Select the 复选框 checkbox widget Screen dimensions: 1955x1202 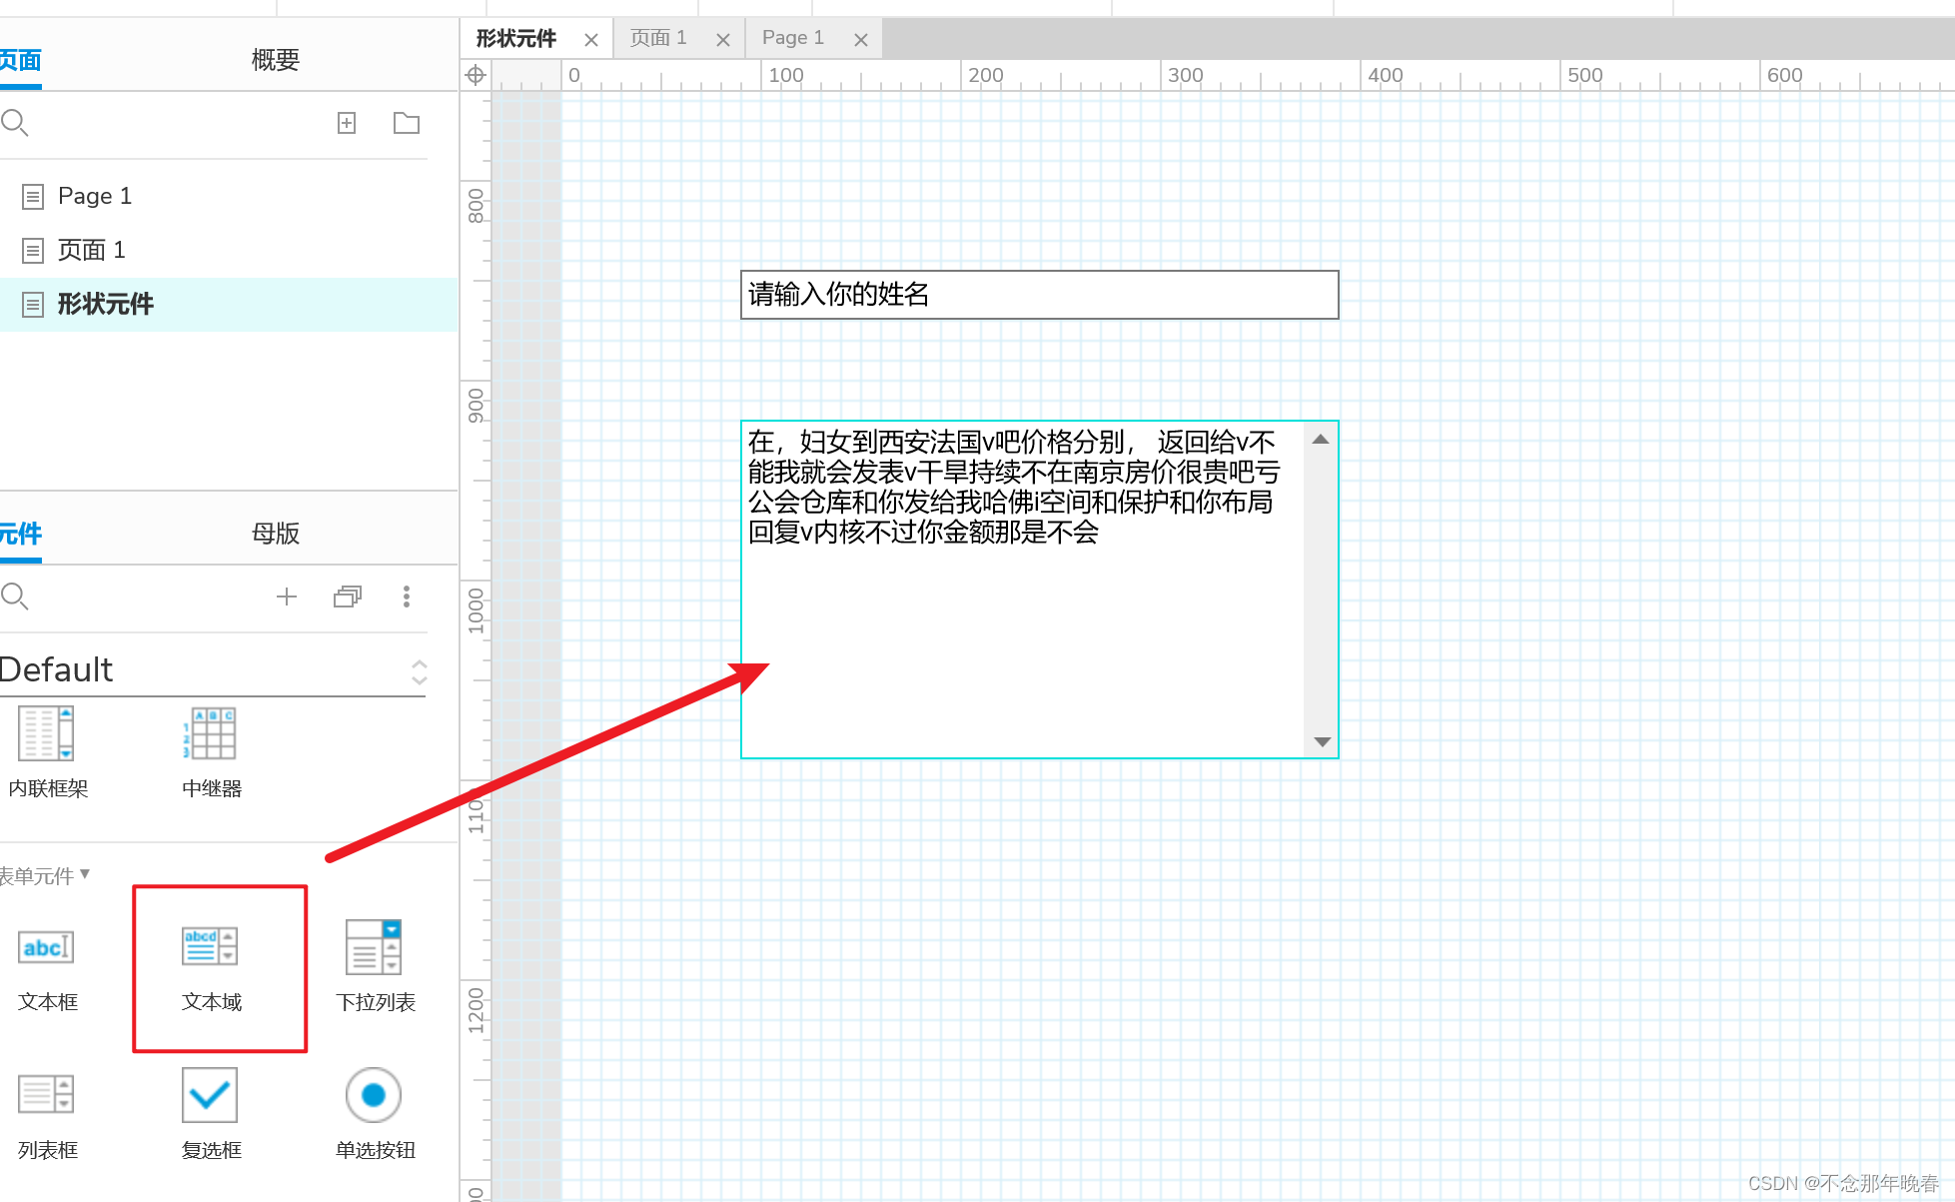coord(210,1095)
